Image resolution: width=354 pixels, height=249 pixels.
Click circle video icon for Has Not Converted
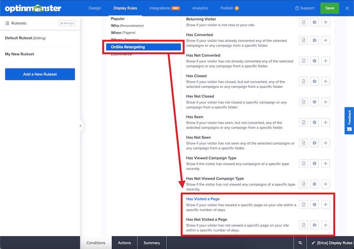click(315, 61)
